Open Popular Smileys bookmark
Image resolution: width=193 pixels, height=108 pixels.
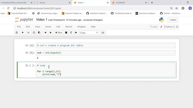tap(72, 13)
